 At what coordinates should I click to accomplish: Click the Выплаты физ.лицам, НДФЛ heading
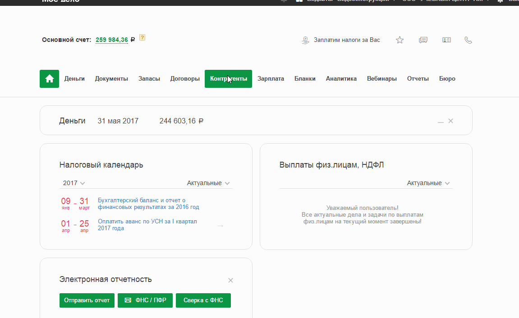332,165
